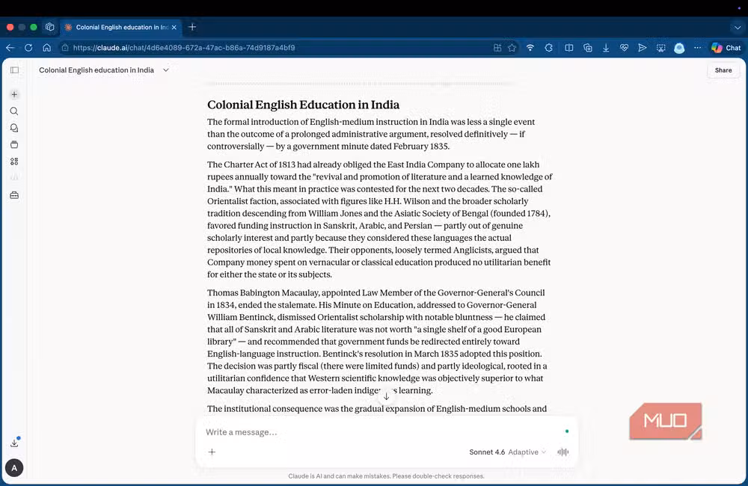Image resolution: width=748 pixels, height=486 pixels.
Task: Open the projects icon in sidebar
Action: click(14, 144)
